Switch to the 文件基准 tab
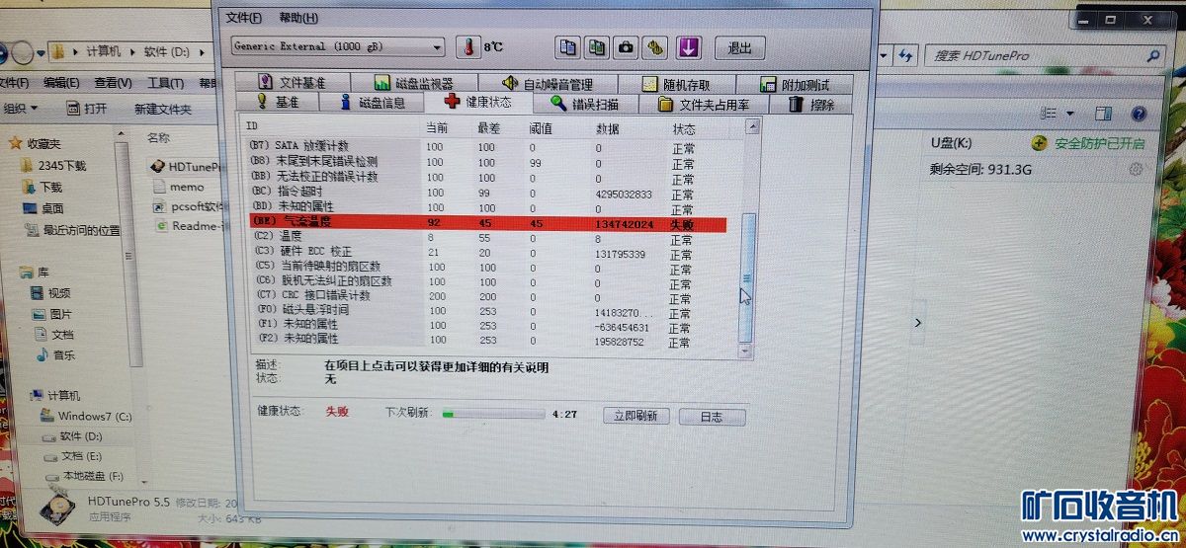This screenshot has height=548, width=1186. 292,84
